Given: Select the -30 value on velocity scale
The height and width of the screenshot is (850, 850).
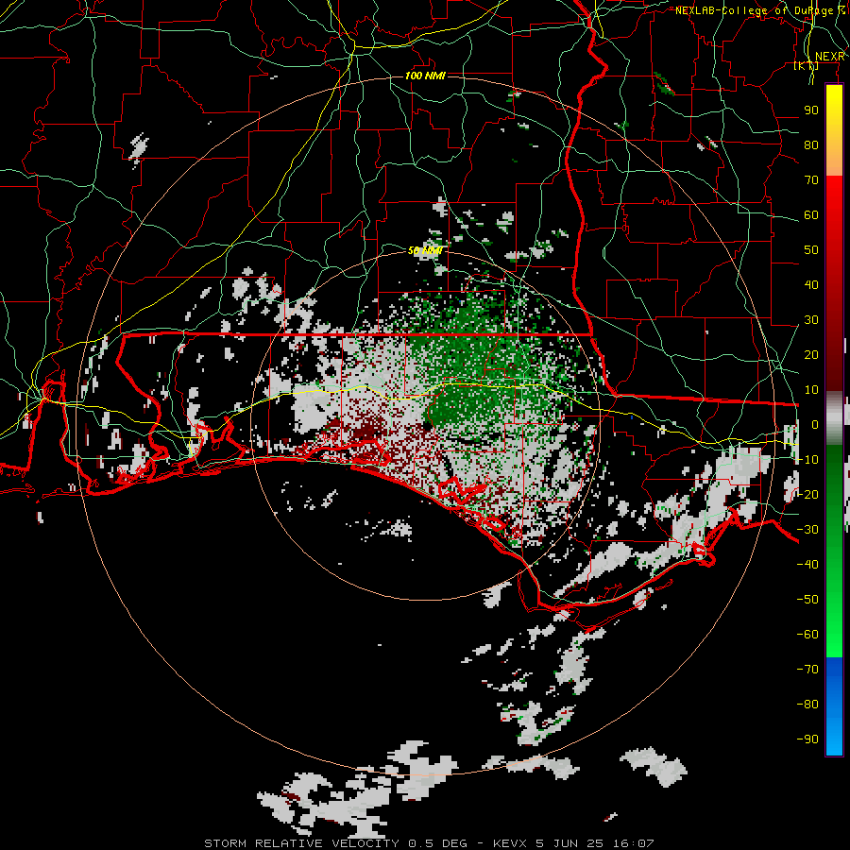Looking at the screenshot, I should tap(807, 530).
